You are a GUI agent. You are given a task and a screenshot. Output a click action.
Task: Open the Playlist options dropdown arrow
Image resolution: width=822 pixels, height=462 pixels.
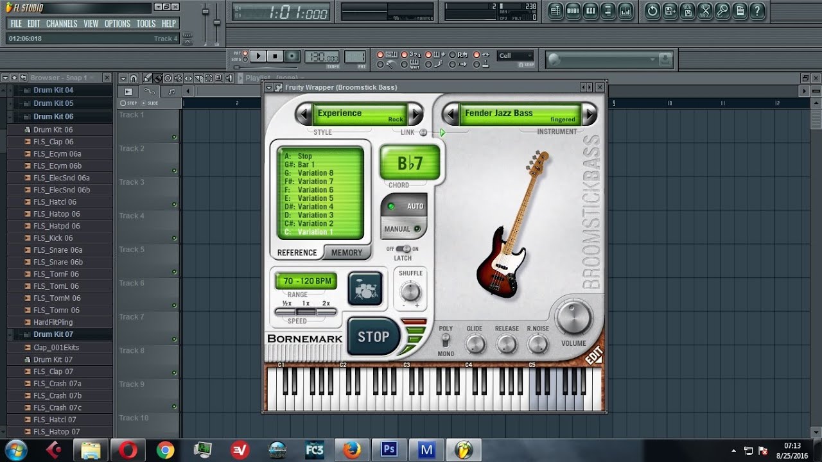tap(124, 78)
